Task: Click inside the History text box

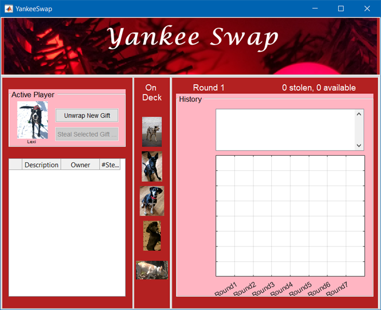Action: pos(285,130)
